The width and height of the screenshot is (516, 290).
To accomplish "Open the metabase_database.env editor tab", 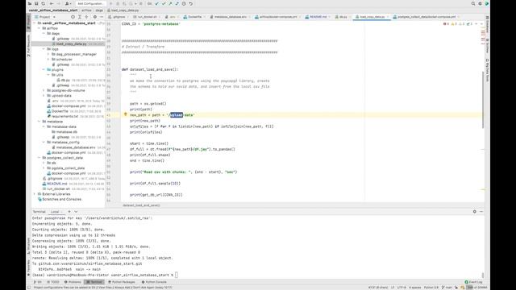I will [x=229, y=17].
